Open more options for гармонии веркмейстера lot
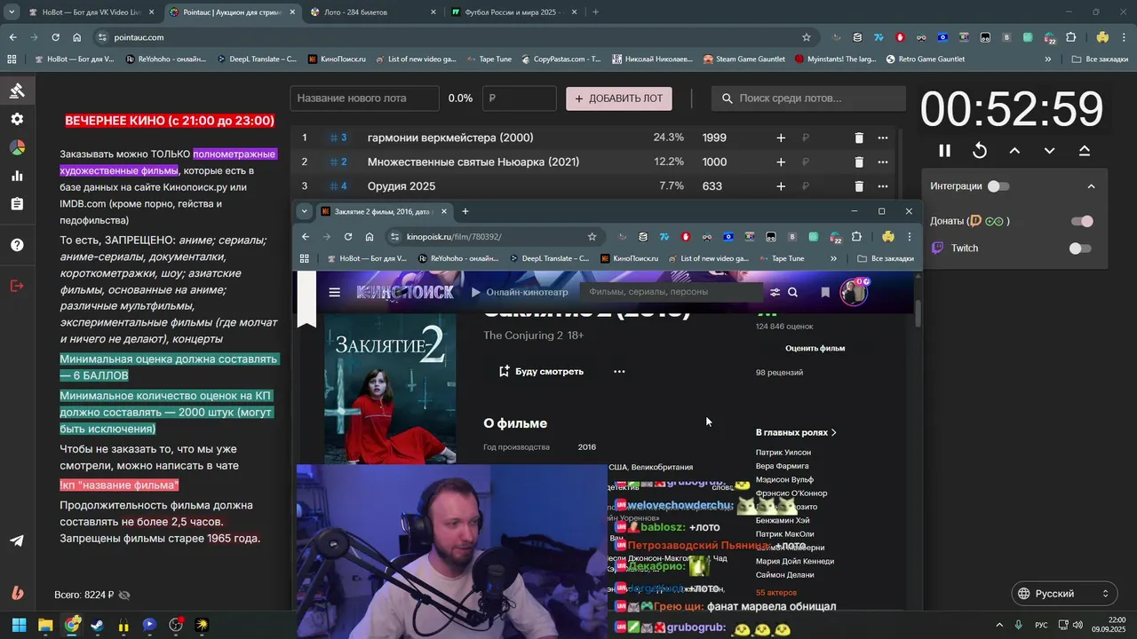The height and width of the screenshot is (639, 1137). [x=883, y=138]
